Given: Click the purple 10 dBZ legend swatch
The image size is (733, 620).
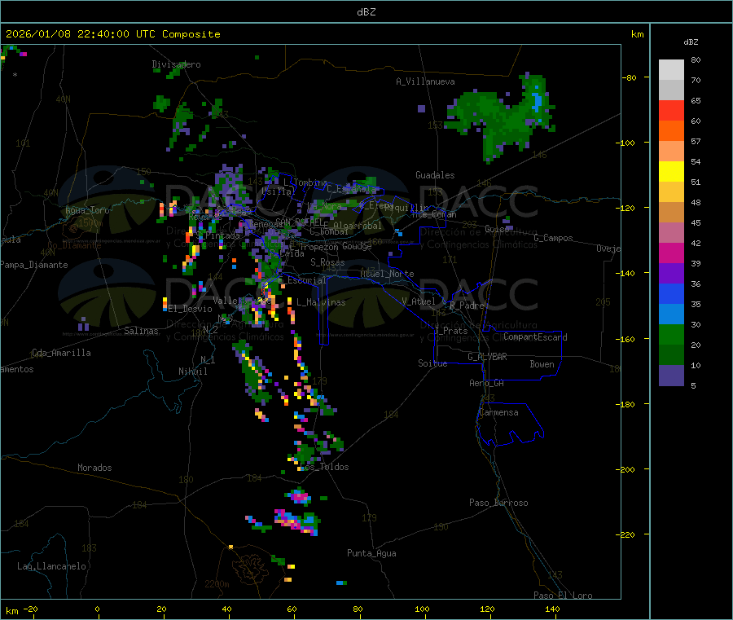Looking at the screenshot, I should click(x=671, y=375).
